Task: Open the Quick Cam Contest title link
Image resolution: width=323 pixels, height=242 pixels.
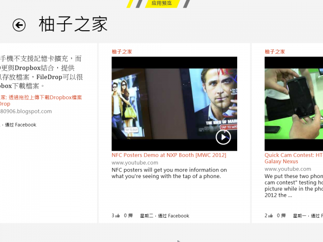Action: pyautogui.click(x=294, y=158)
